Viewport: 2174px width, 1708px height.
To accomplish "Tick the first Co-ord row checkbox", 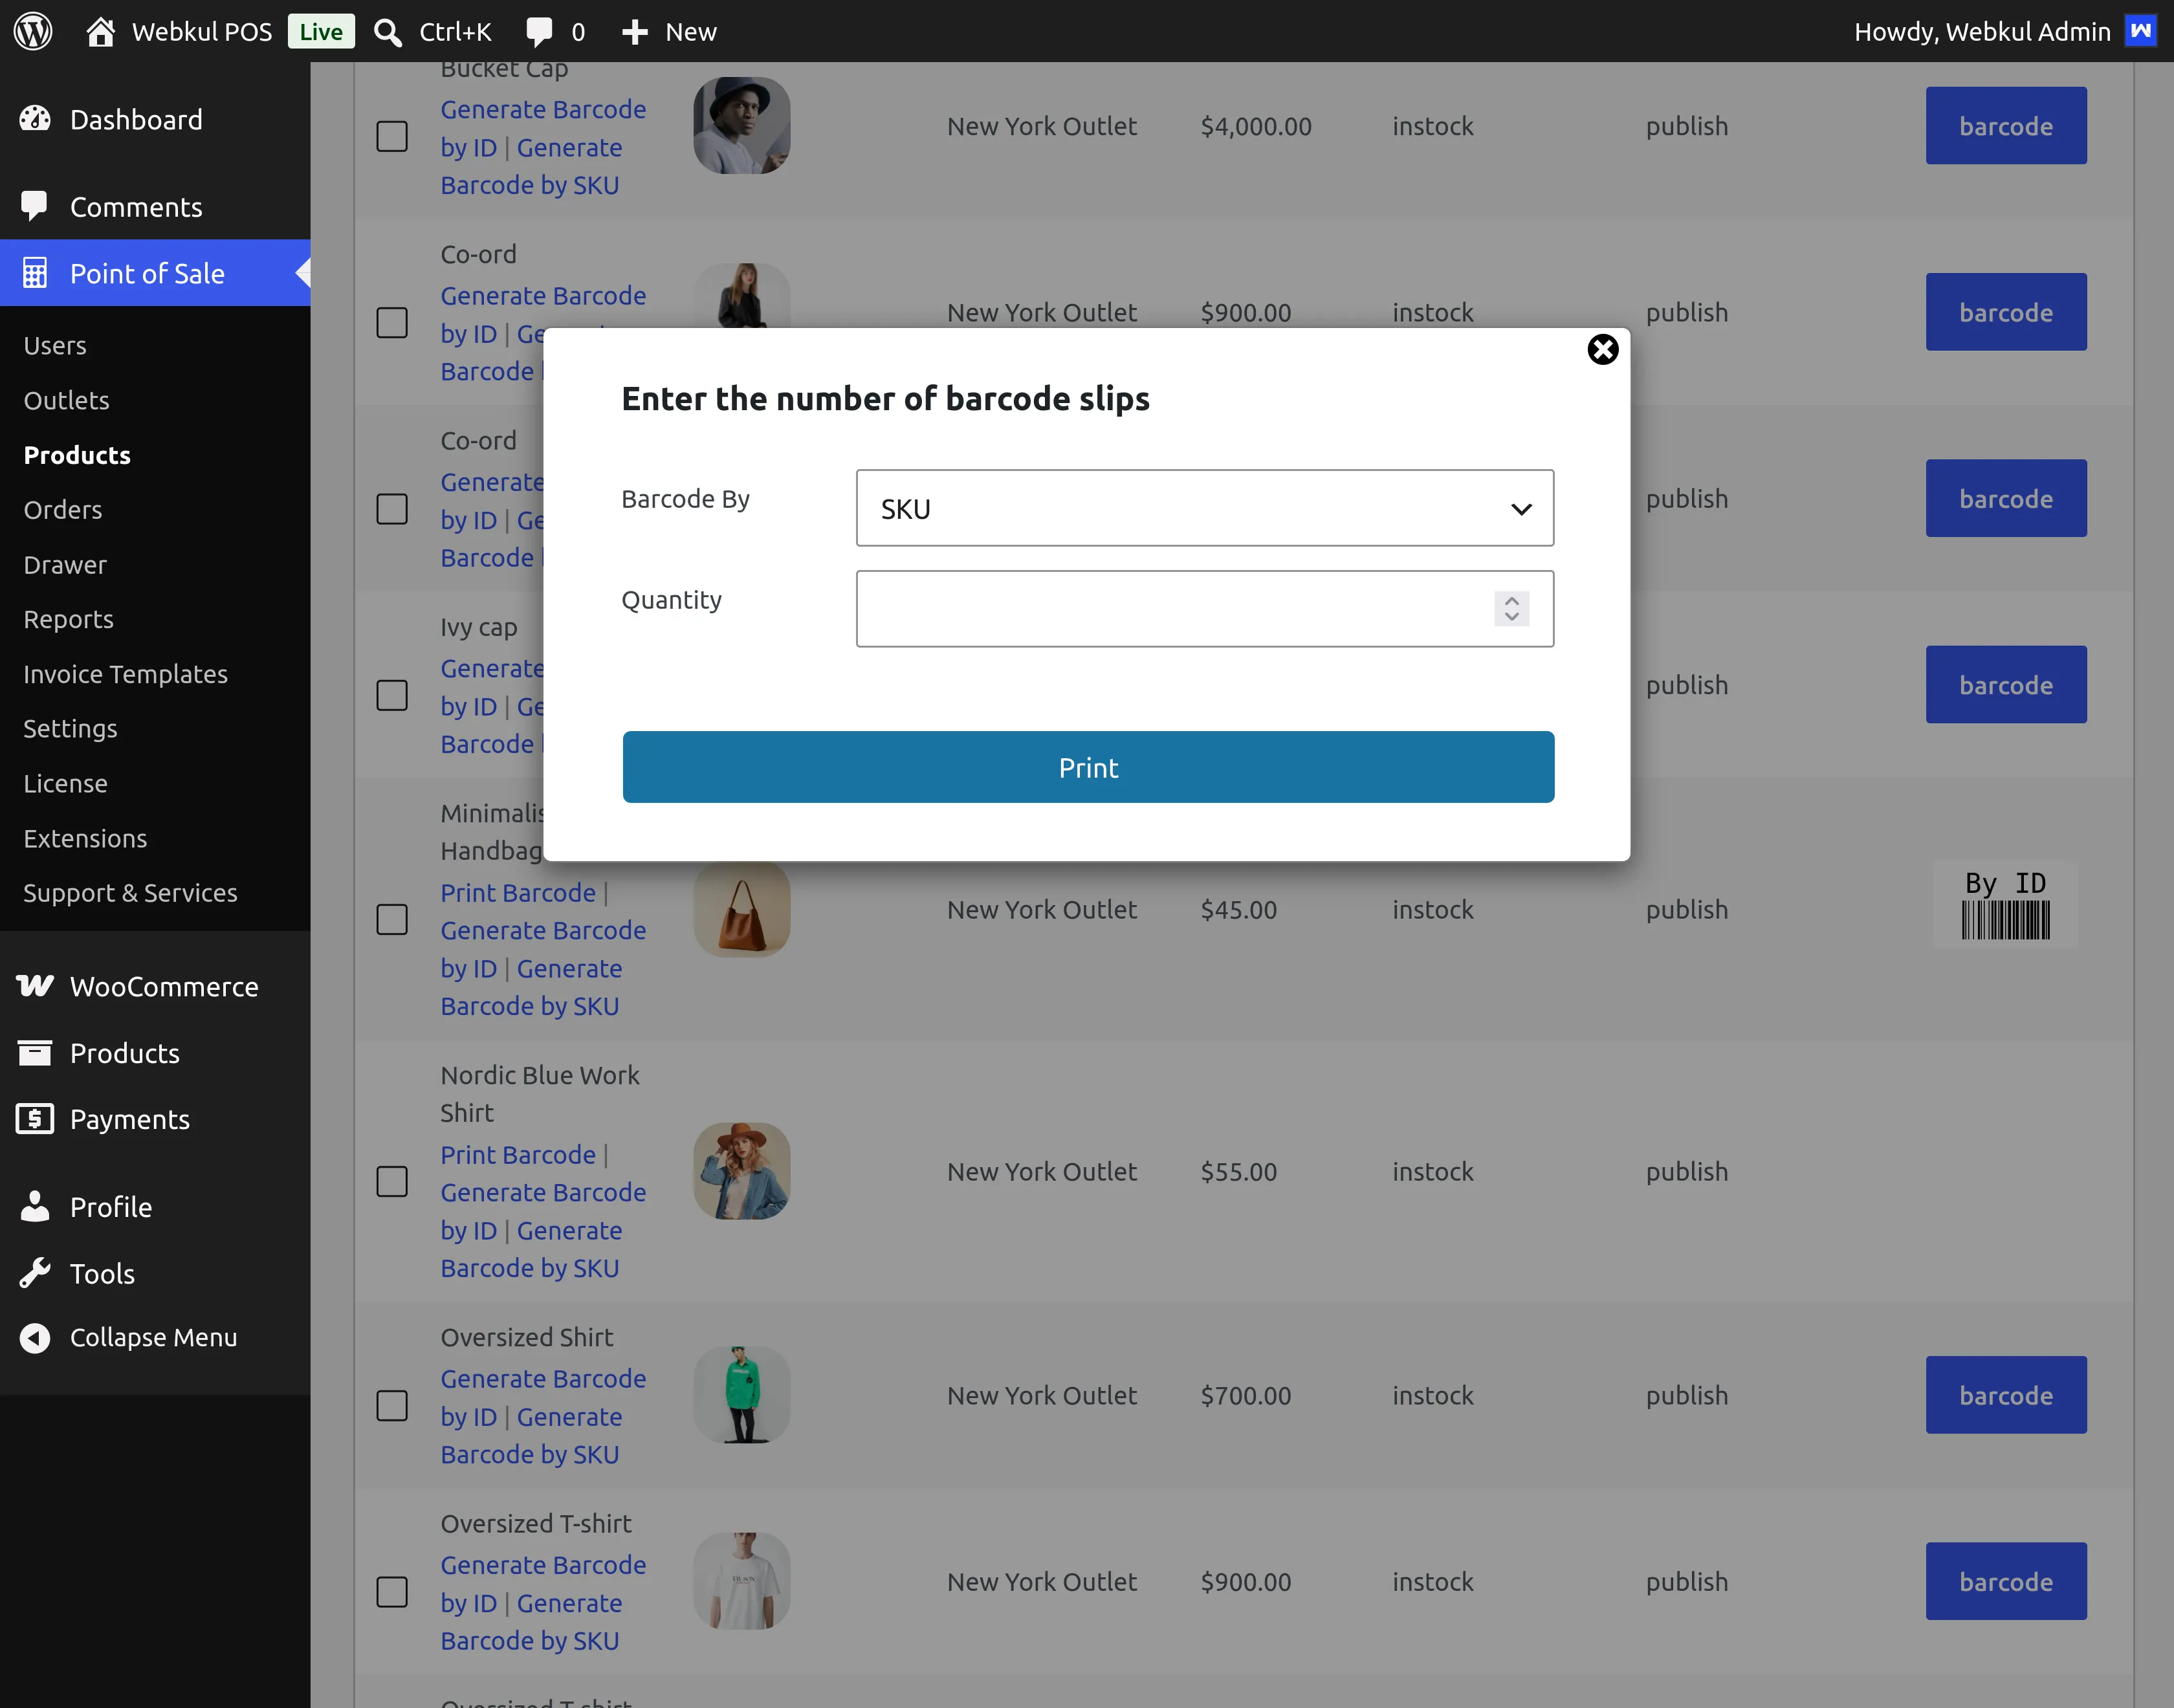I will coord(392,322).
